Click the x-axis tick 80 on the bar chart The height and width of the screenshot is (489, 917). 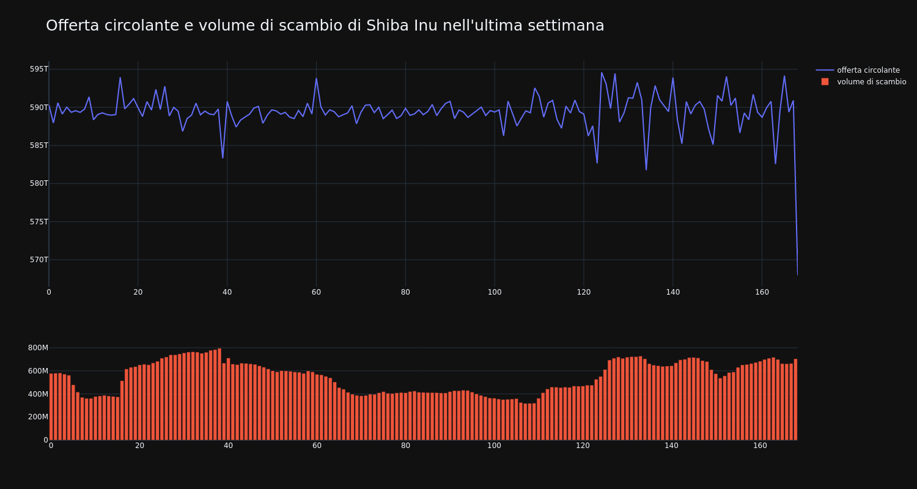pos(405,446)
